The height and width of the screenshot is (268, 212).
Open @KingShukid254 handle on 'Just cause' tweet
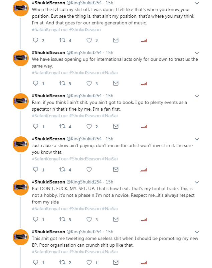coord(84,139)
